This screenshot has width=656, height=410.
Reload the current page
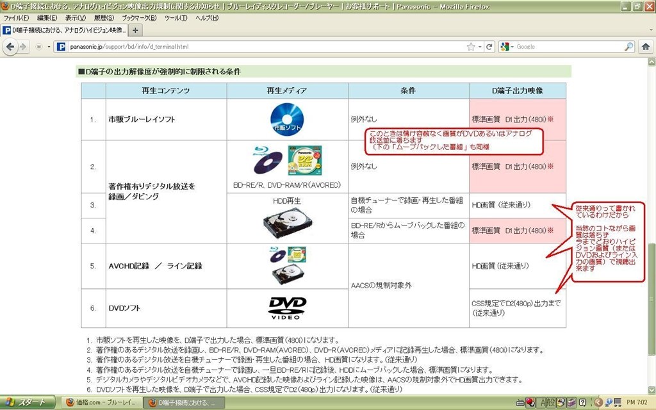[489, 47]
